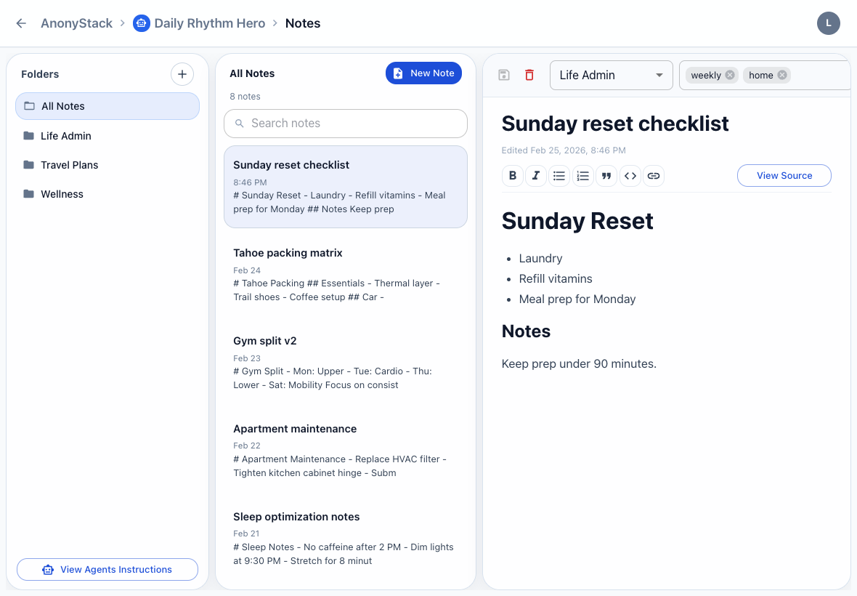Insert a blockquote
The height and width of the screenshot is (596, 857).
point(606,176)
